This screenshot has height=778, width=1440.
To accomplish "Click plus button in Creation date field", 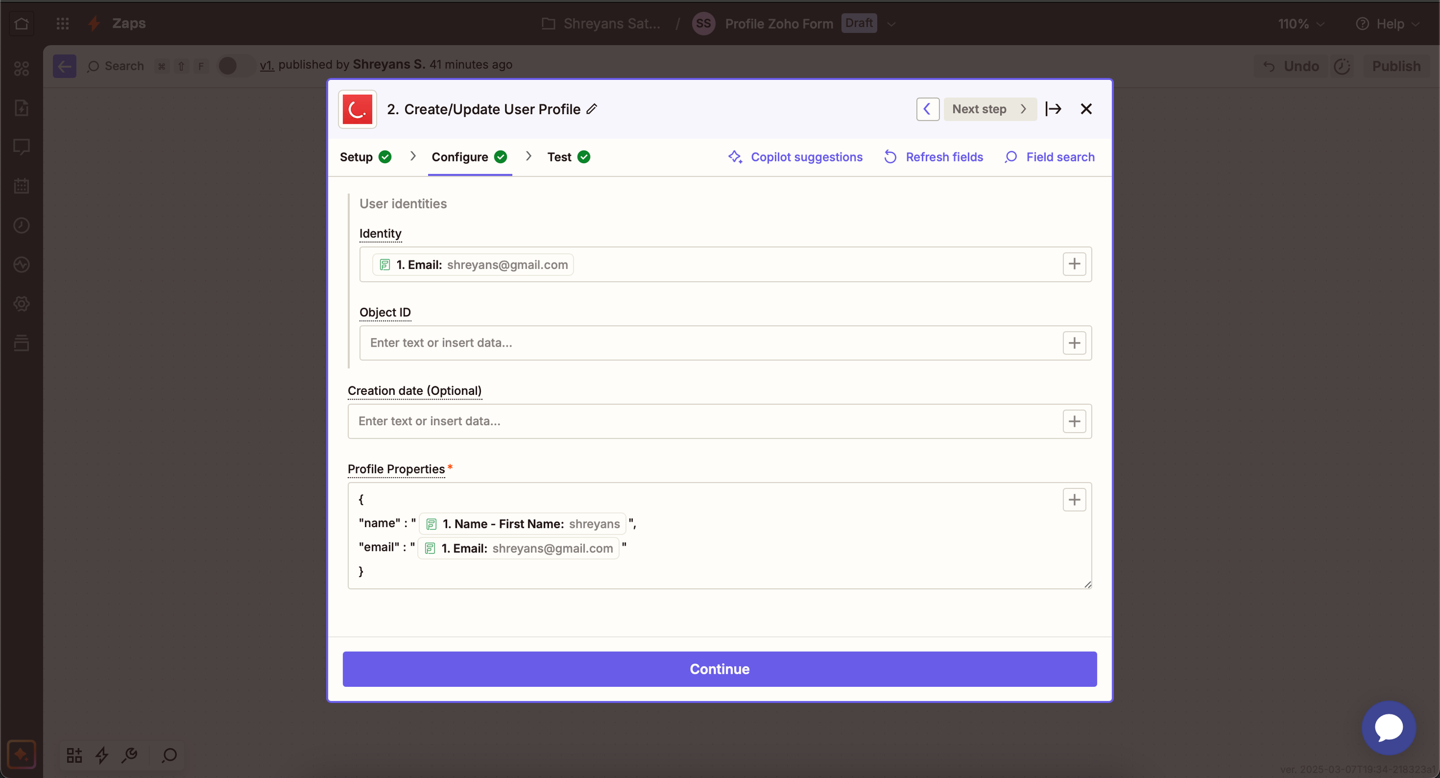I will pyautogui.click(x=1074, y=421).
